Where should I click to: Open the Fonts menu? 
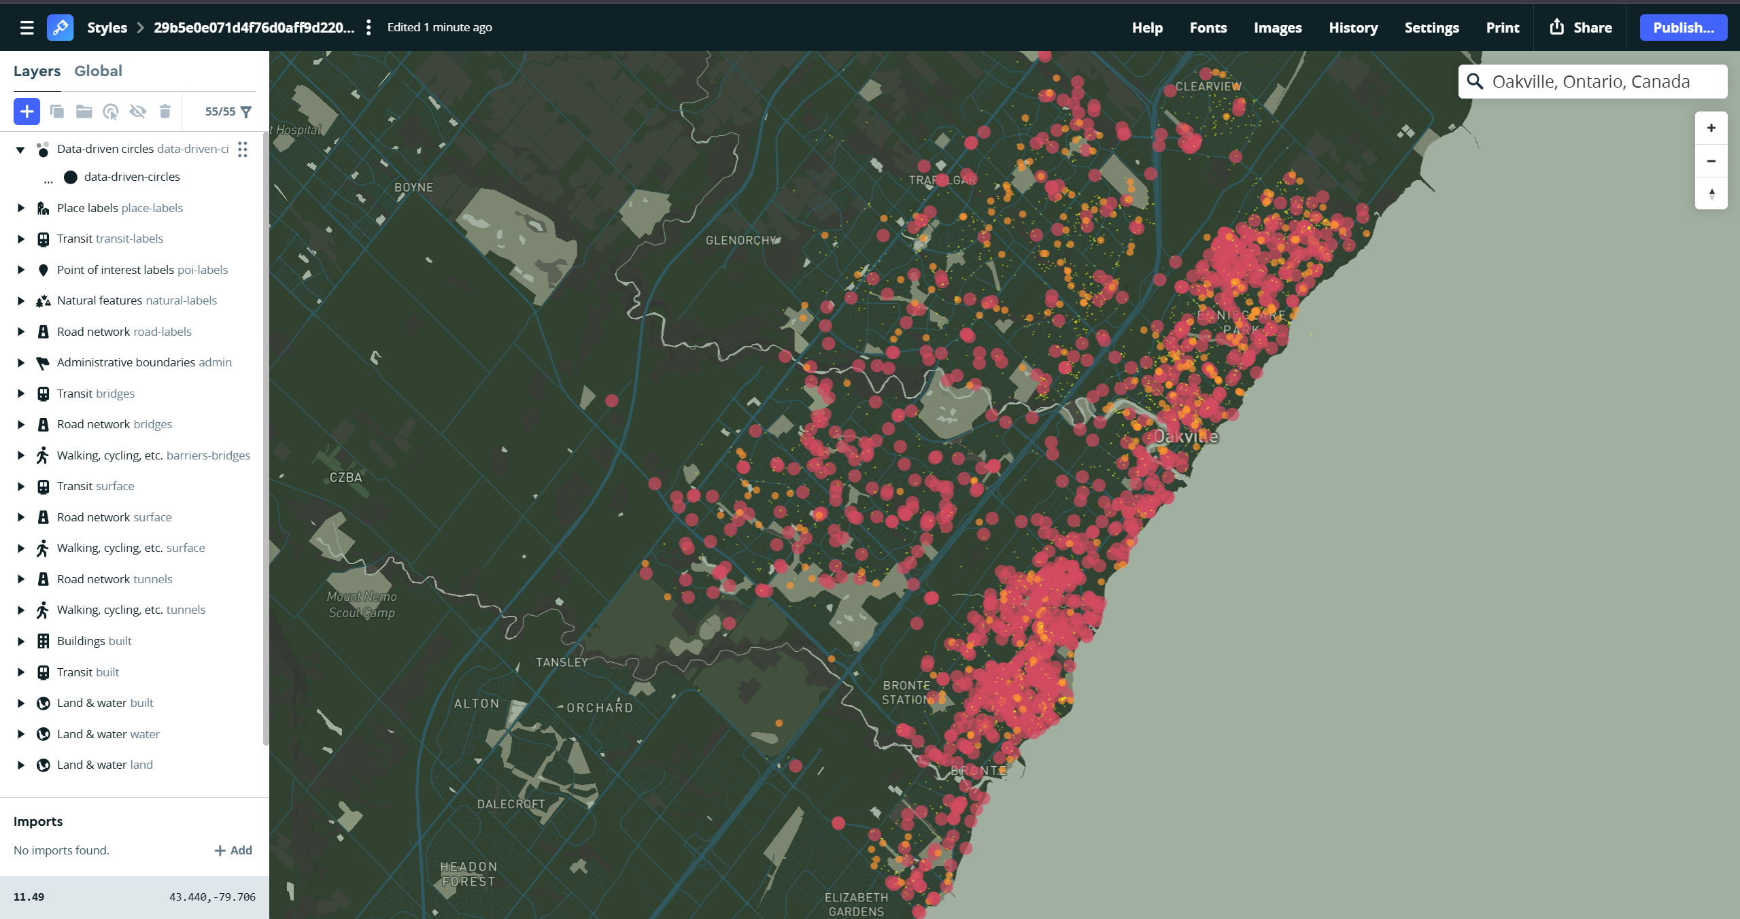(x=1208, y=28)
